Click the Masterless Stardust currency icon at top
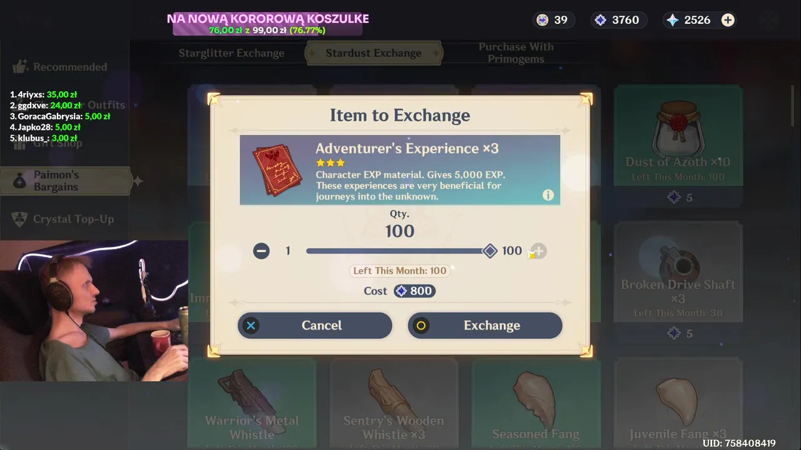 (600, 20)
